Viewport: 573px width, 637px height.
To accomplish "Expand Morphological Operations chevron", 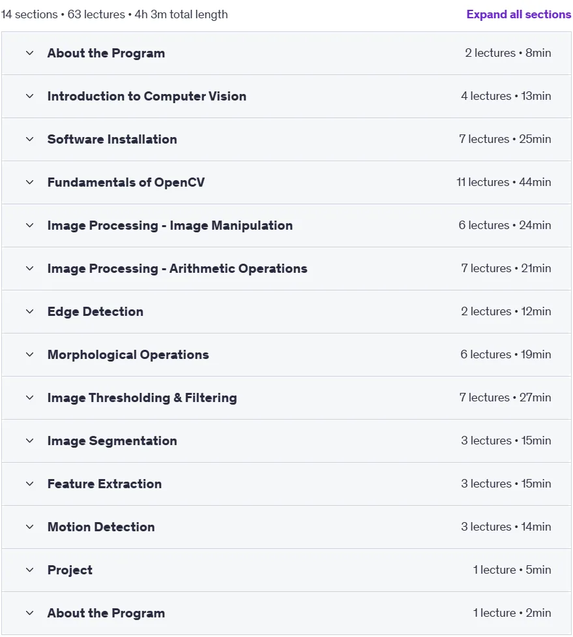I will point(29,354).
